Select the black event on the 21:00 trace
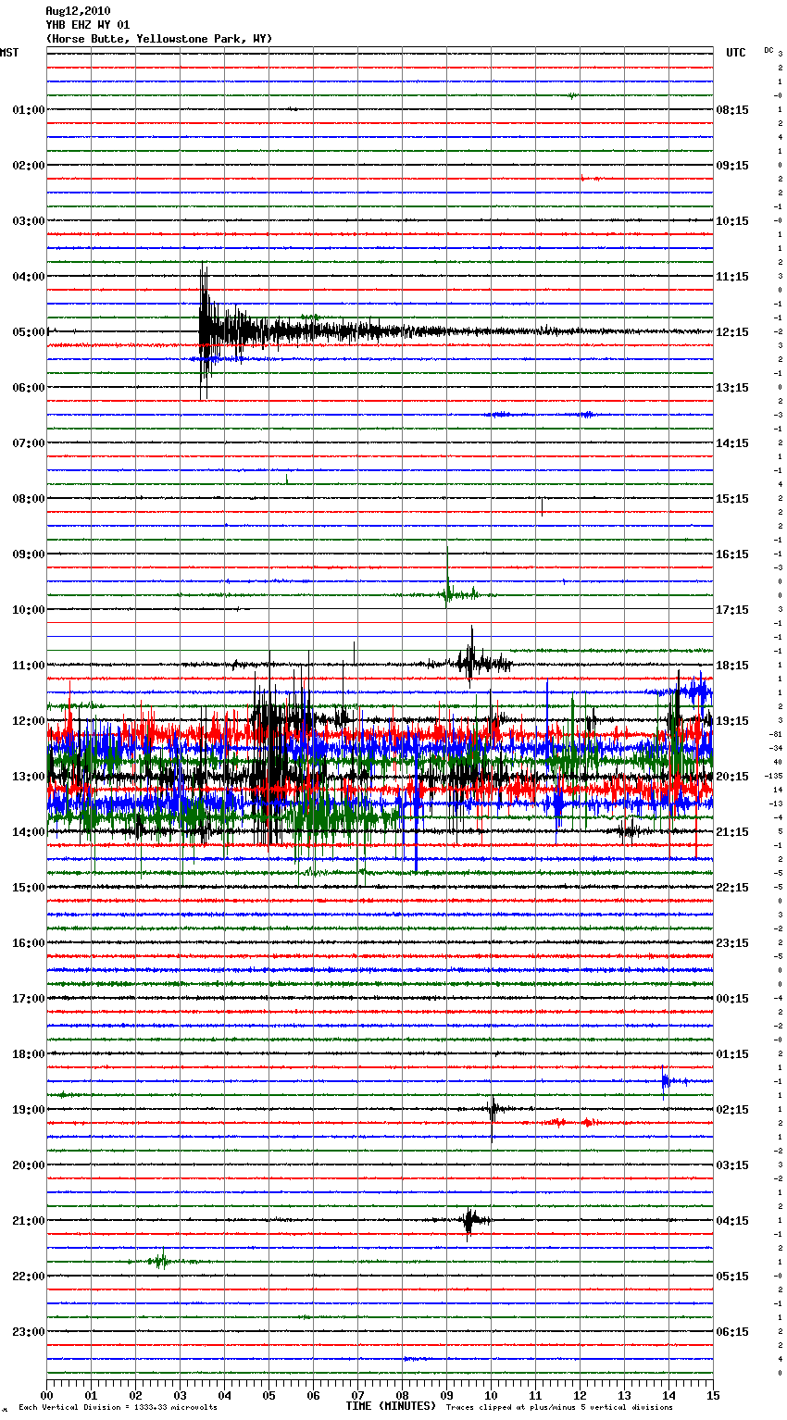Viewport: 787px width, 1420px height. click(469, 1221)
